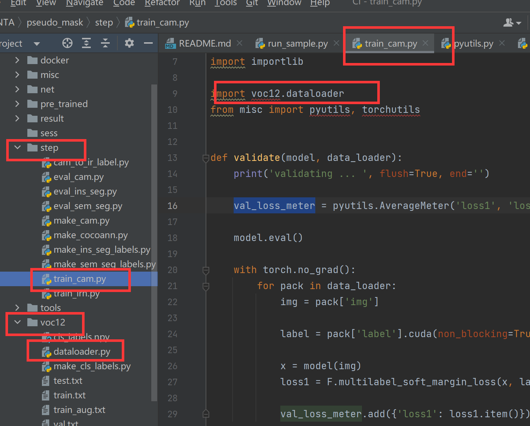Hide the Project tool window
The height and width of the screenshot is (426, 530).
point(148,43)
